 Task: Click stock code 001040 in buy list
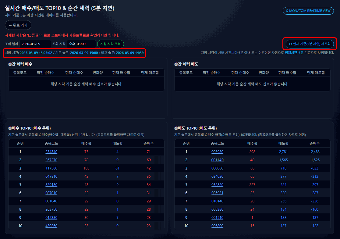pos(51,201)
